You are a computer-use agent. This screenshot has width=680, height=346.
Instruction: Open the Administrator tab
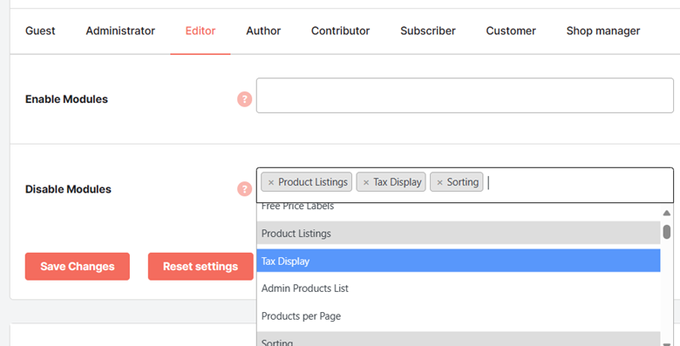point(120,31)
